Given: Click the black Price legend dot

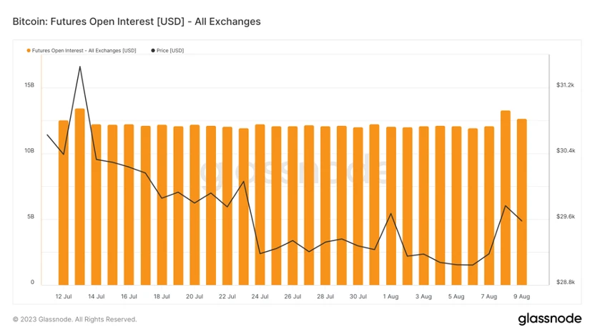Looking at the screenshot, I should 153,51.
